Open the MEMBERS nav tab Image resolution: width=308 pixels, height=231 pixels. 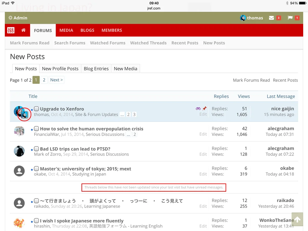coord(112,30)
